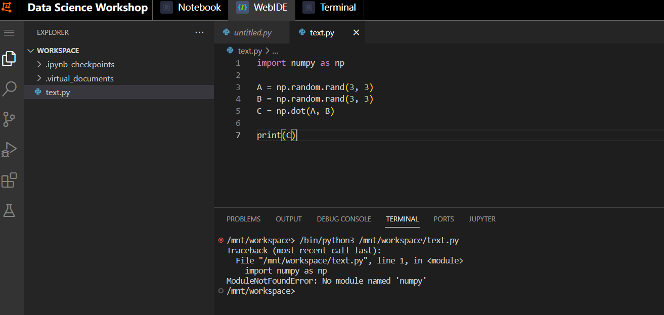Click the EXPLORER panel header

[53, 32]
